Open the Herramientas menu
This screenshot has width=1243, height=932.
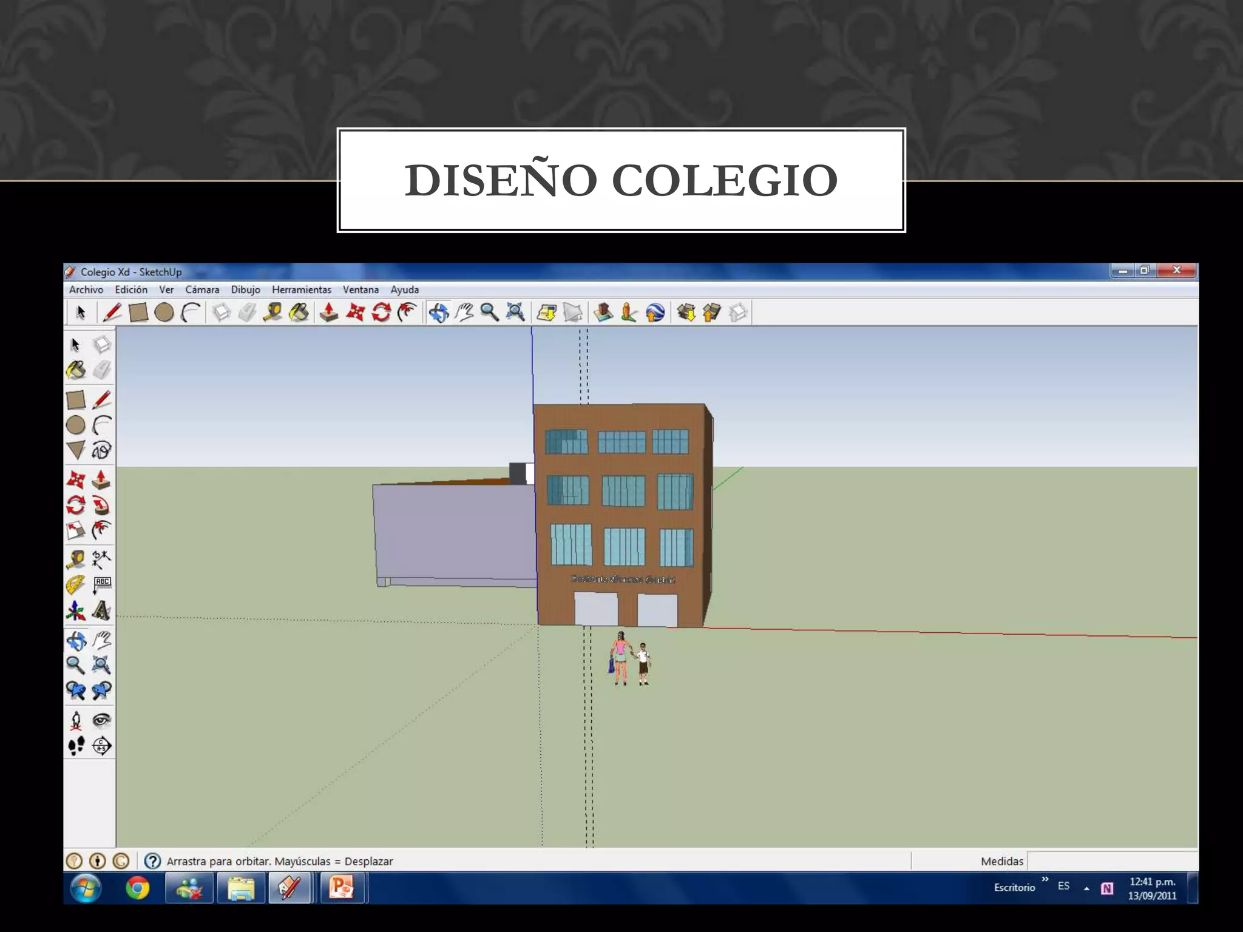(302, 290)
